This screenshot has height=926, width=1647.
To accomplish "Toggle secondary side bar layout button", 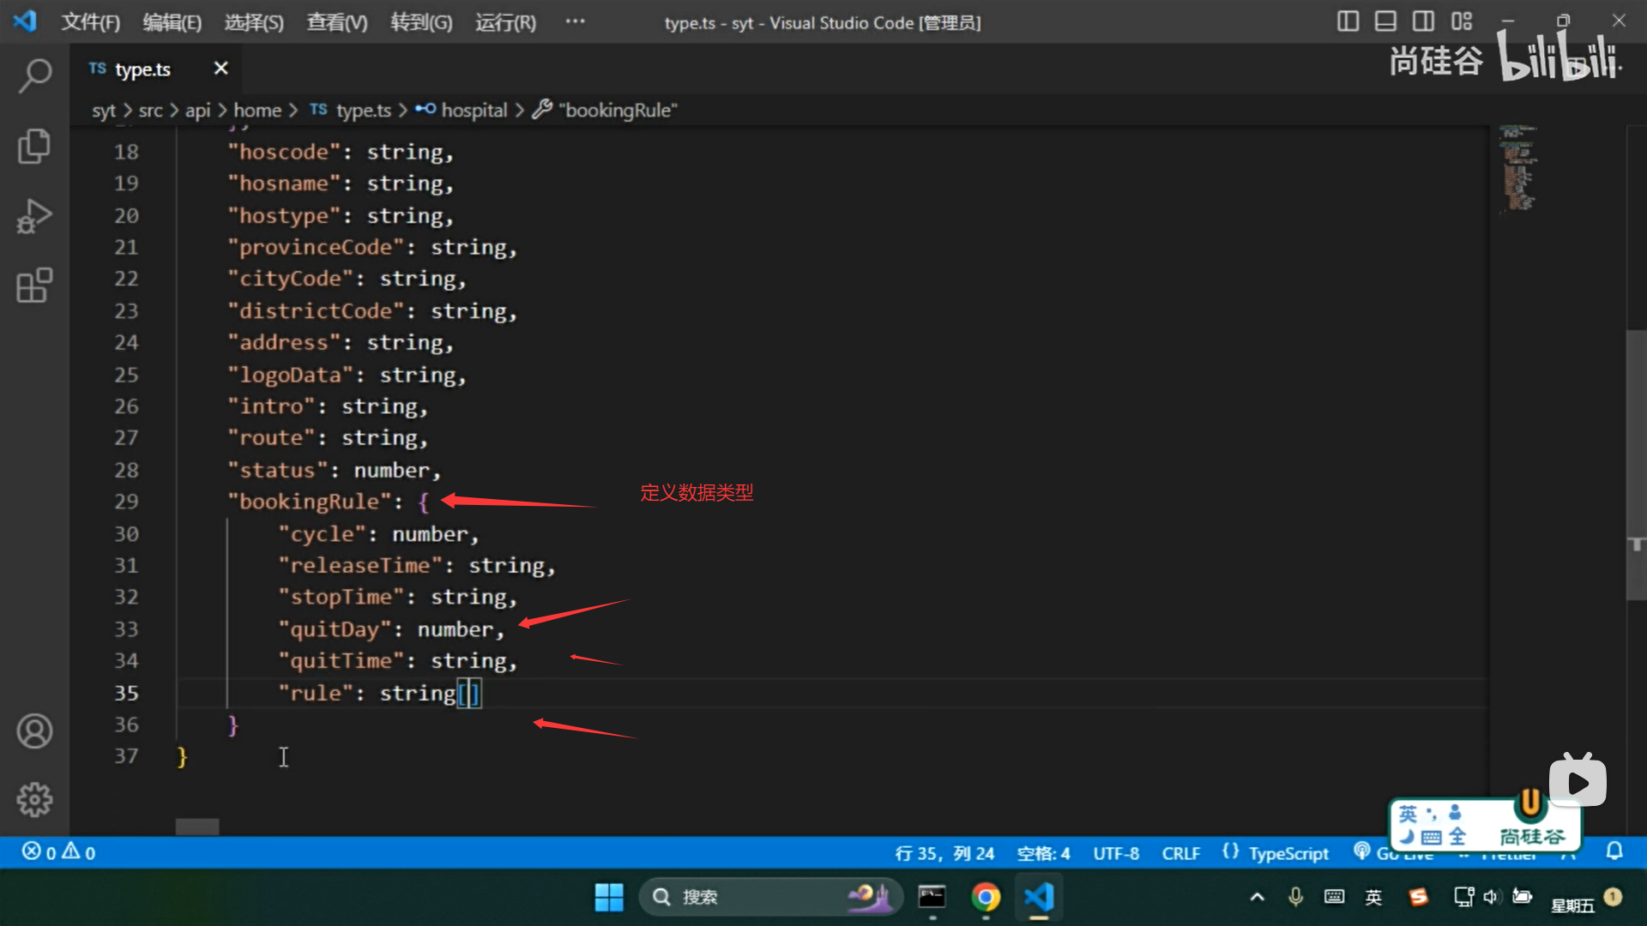I will tap(1423, 21).
